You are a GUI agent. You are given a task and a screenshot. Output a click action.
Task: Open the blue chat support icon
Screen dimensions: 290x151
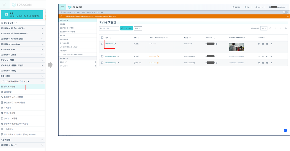click(x=285, y=131)
